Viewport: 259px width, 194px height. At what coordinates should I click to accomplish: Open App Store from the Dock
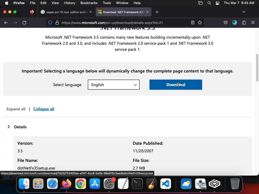[x=95, y=184]
